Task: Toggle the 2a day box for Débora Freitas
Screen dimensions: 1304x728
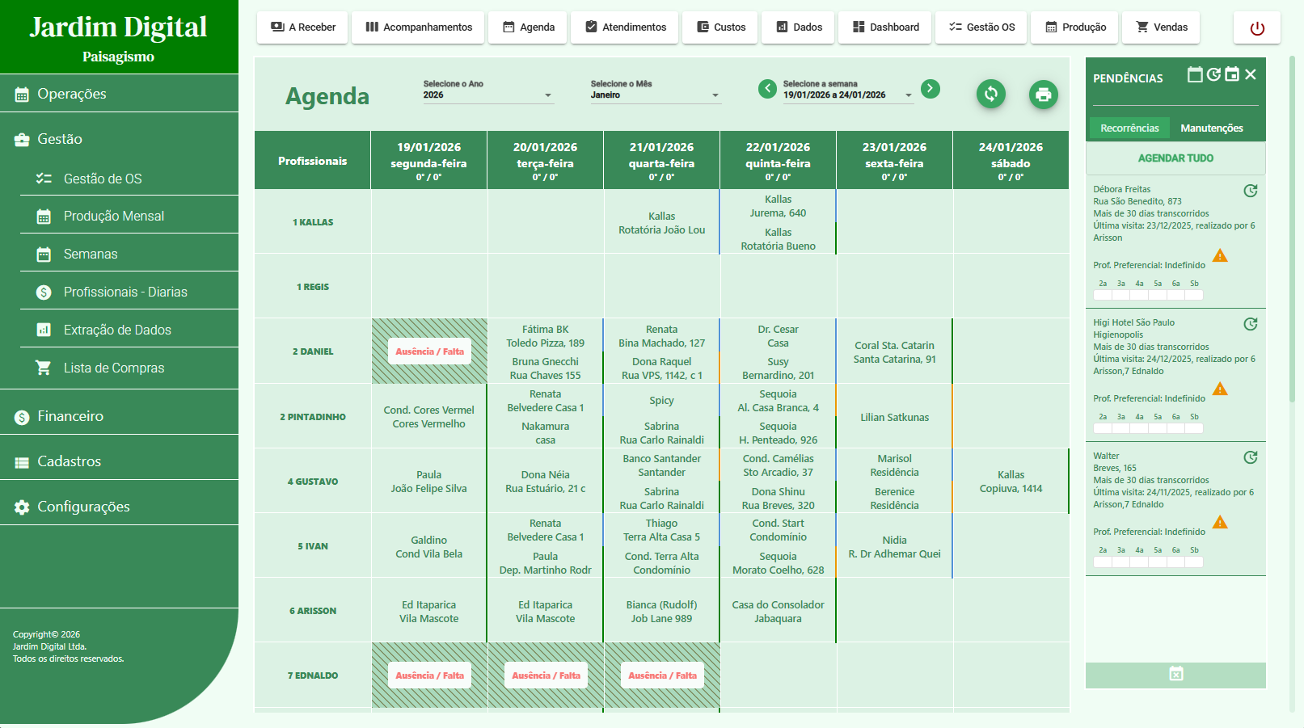Action: [x=1103, y=295]
